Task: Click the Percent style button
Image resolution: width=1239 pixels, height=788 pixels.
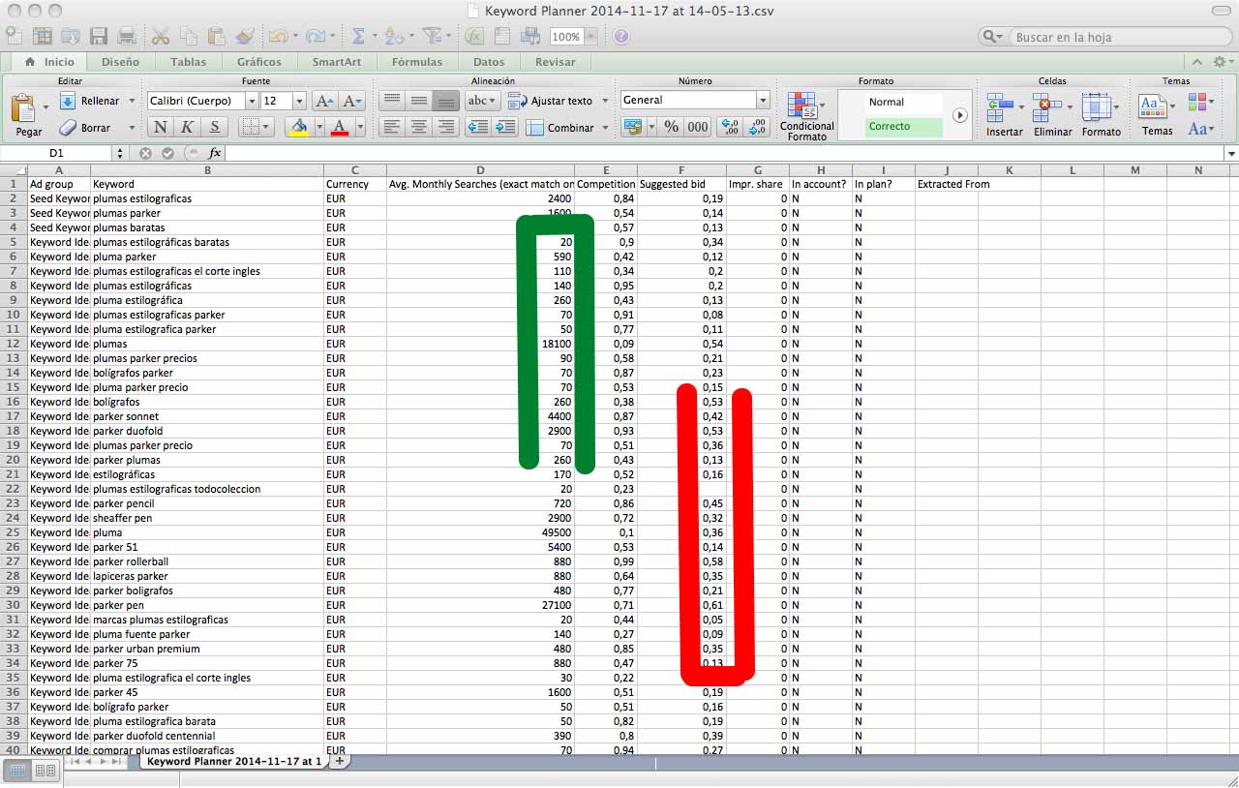Action: tap(671, 127)
